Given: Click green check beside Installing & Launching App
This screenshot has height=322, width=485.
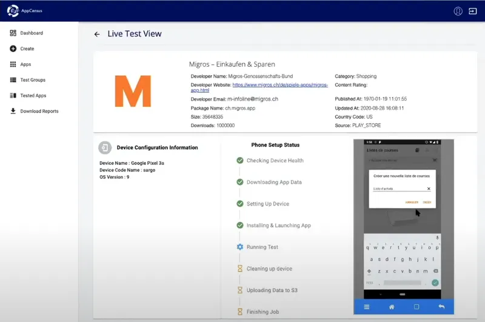Looking at the screenshot, I should [239, 225].
